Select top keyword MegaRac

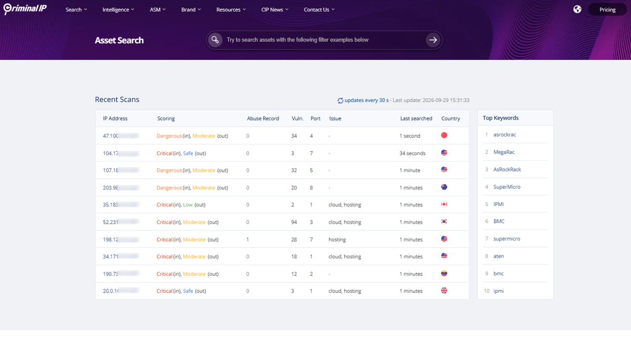point(504,152)
